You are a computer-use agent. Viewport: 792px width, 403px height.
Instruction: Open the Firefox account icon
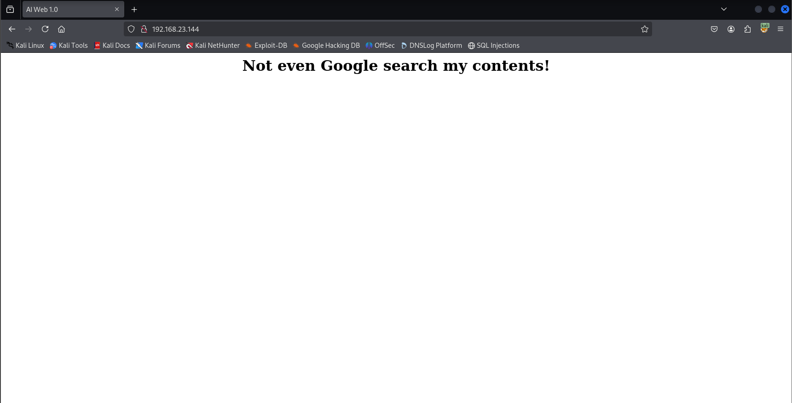(730, 29)
